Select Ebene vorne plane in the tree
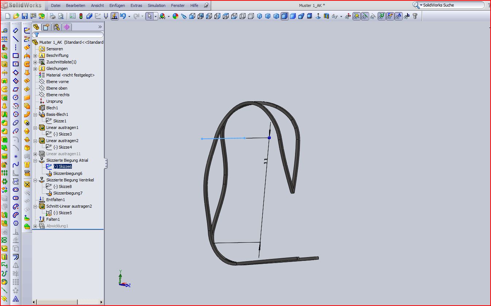Screen dimensions: 491x306 (57, 82)
